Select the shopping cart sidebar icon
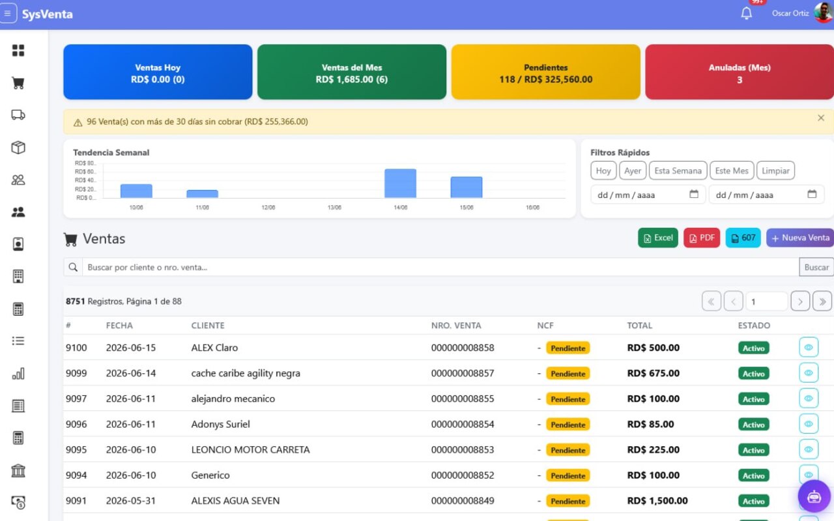Viewport: 834px width, 521px height. 18,83
